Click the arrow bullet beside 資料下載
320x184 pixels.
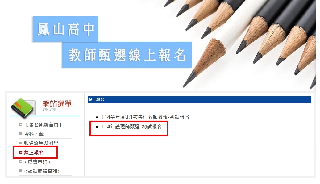tap(21, 134)
